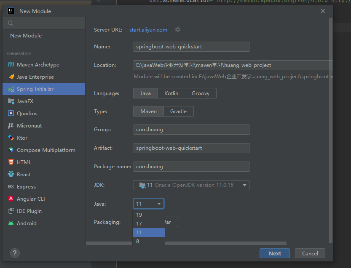
Task: Select Java Enterprise generator
Action: coord(44,77)
